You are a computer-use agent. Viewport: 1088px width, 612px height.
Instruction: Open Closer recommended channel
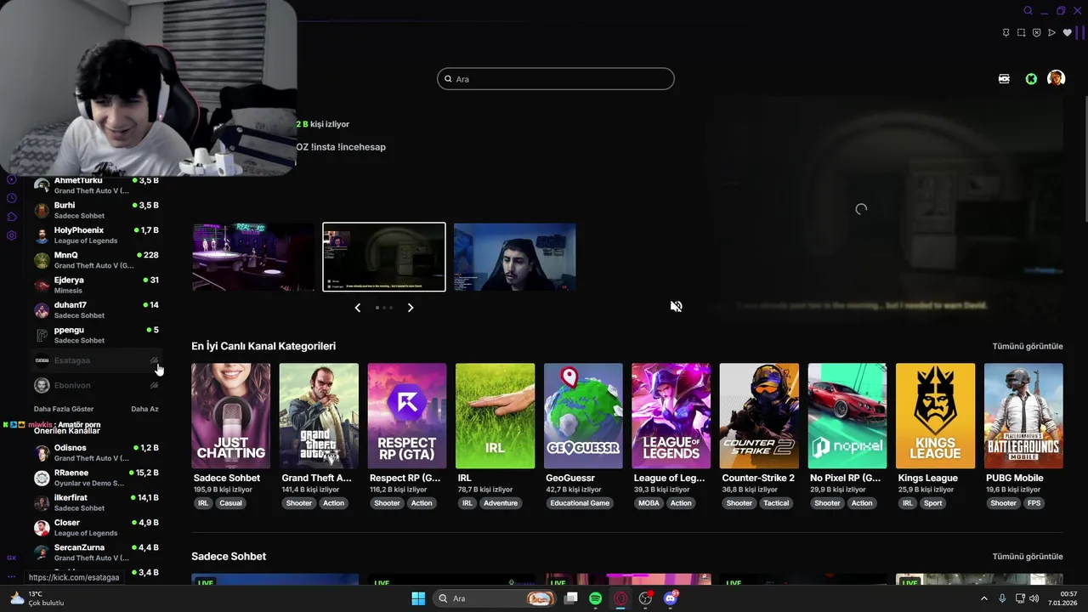96,527
